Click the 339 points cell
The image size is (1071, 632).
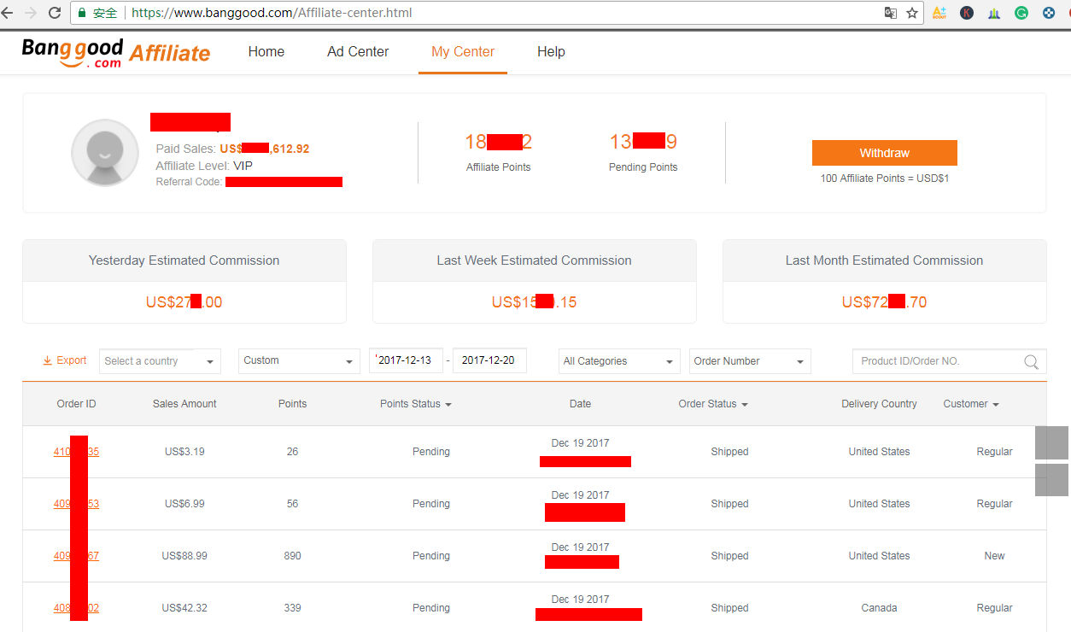[292, 608]
